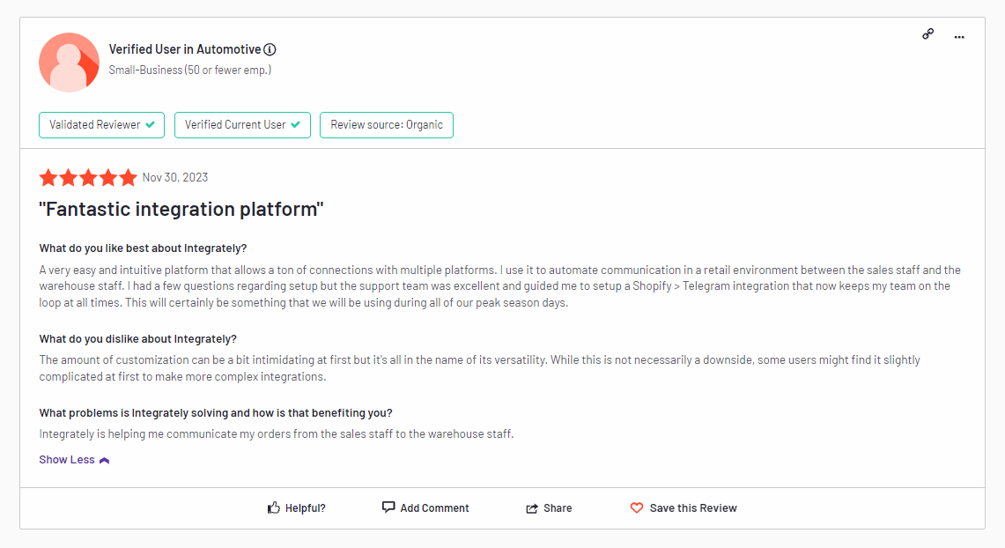The height and width of the screenshot is (548, 1005).
Task: Click the Review source: Organic badge
Action: 387,125
